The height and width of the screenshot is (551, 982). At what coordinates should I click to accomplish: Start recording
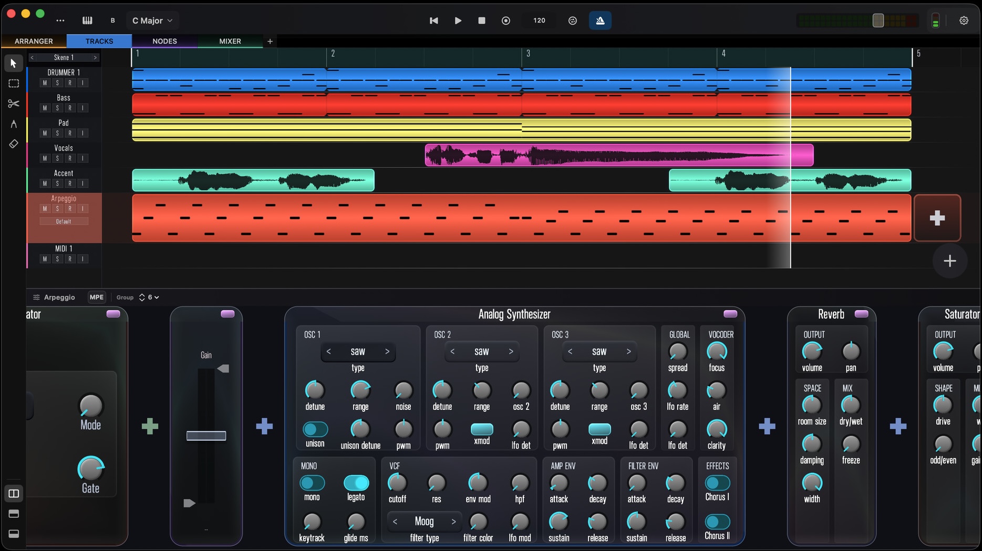[506, 20]
